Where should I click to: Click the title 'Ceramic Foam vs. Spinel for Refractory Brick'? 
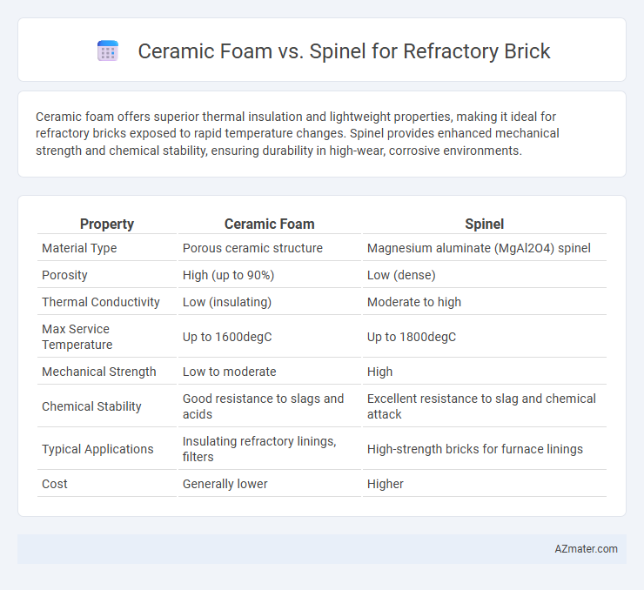pos(344,51)
